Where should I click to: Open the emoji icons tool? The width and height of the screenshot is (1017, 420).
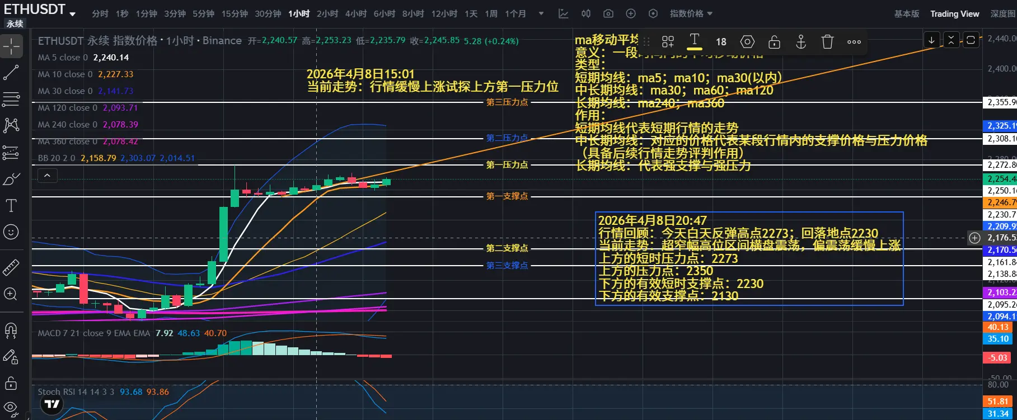point(11,232)
